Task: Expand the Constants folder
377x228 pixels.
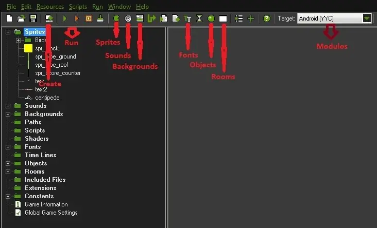Action: 8,196
